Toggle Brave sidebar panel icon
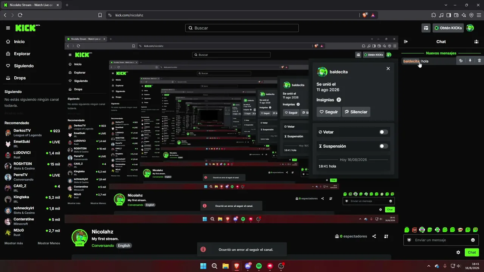Screen dimensions: 484x272 [x=448, y=15]
